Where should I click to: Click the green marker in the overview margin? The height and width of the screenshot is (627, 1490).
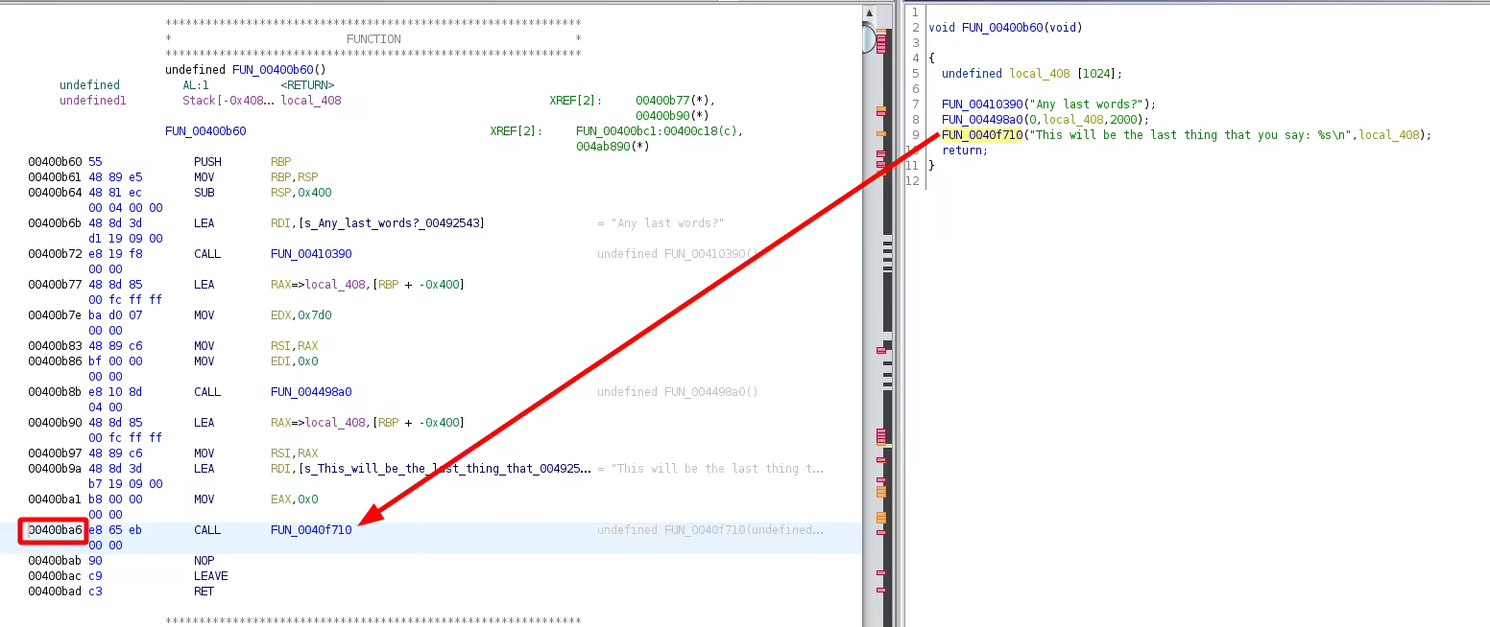(x=887, y=446)
